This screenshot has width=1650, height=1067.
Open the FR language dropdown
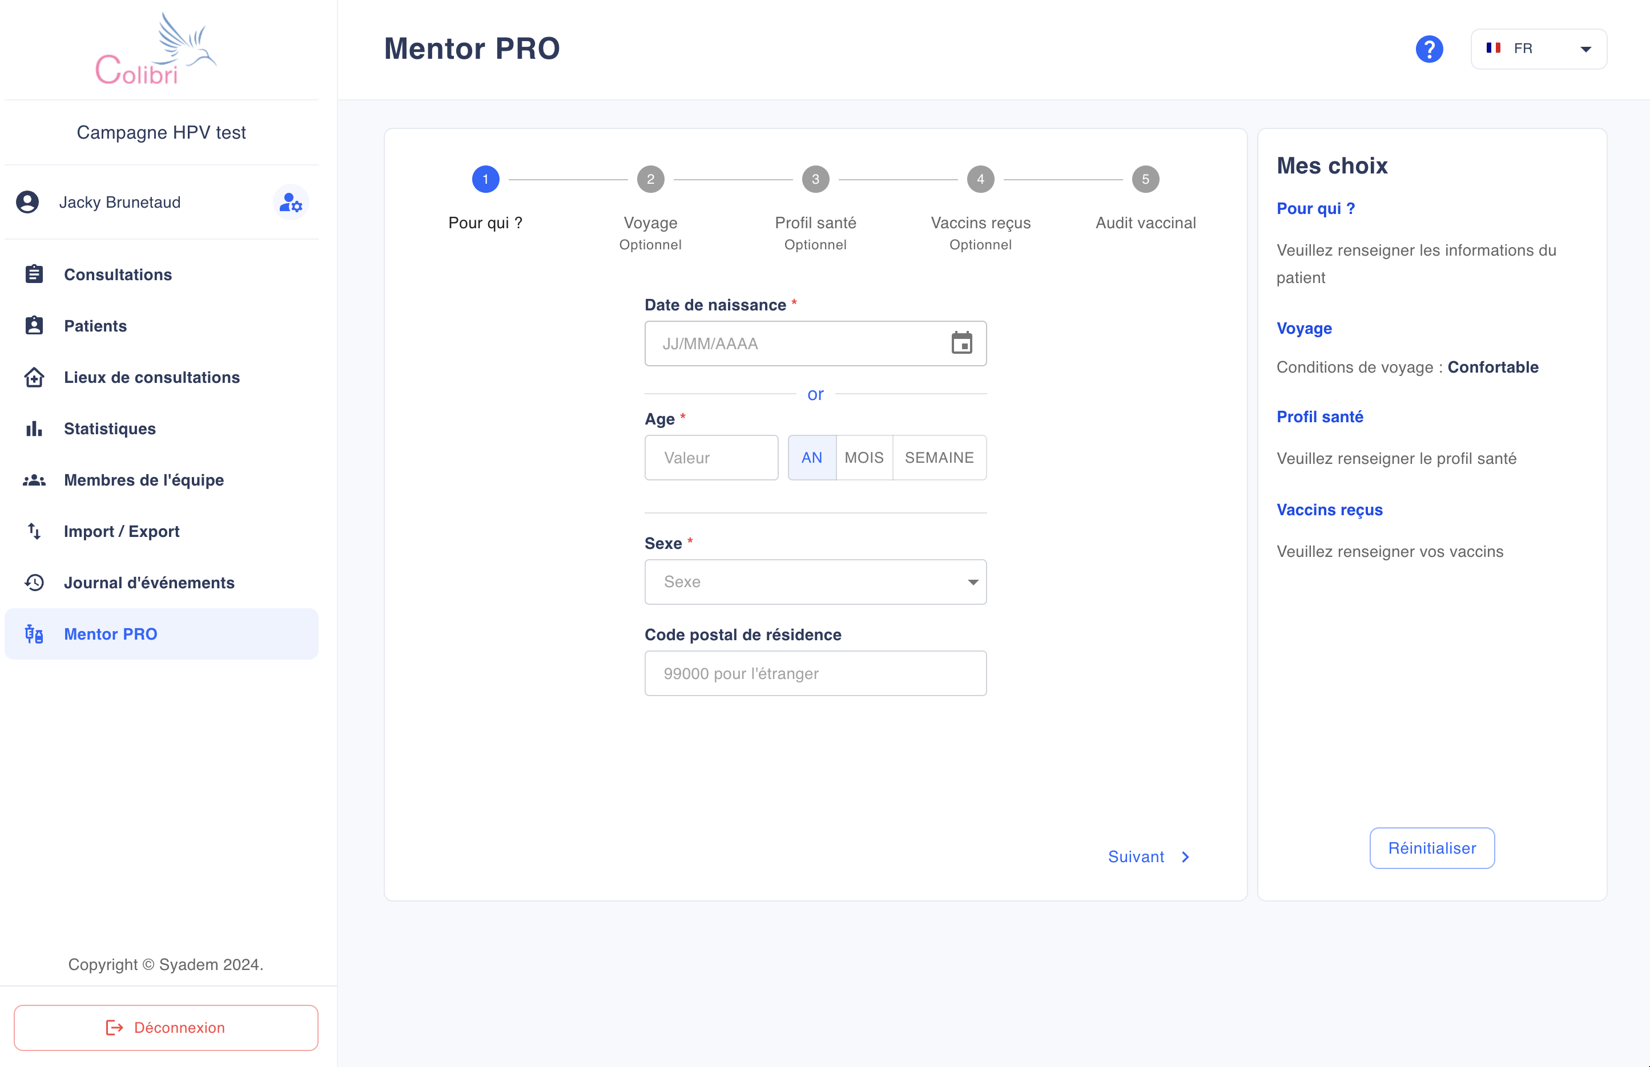tap(1539, 48)
